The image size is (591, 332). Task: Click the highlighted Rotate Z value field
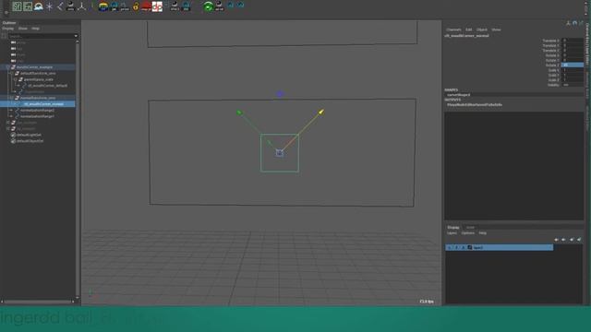[573, 65]
